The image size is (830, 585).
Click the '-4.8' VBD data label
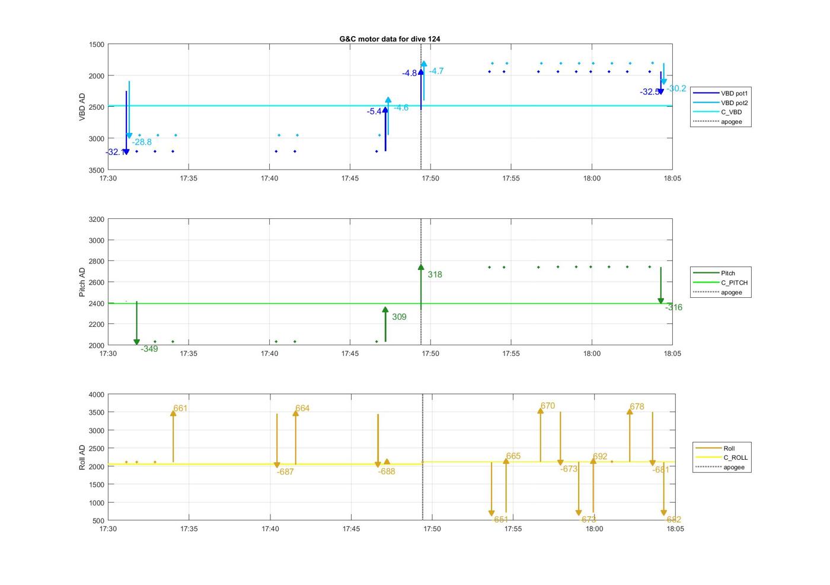tap(410, 74)
